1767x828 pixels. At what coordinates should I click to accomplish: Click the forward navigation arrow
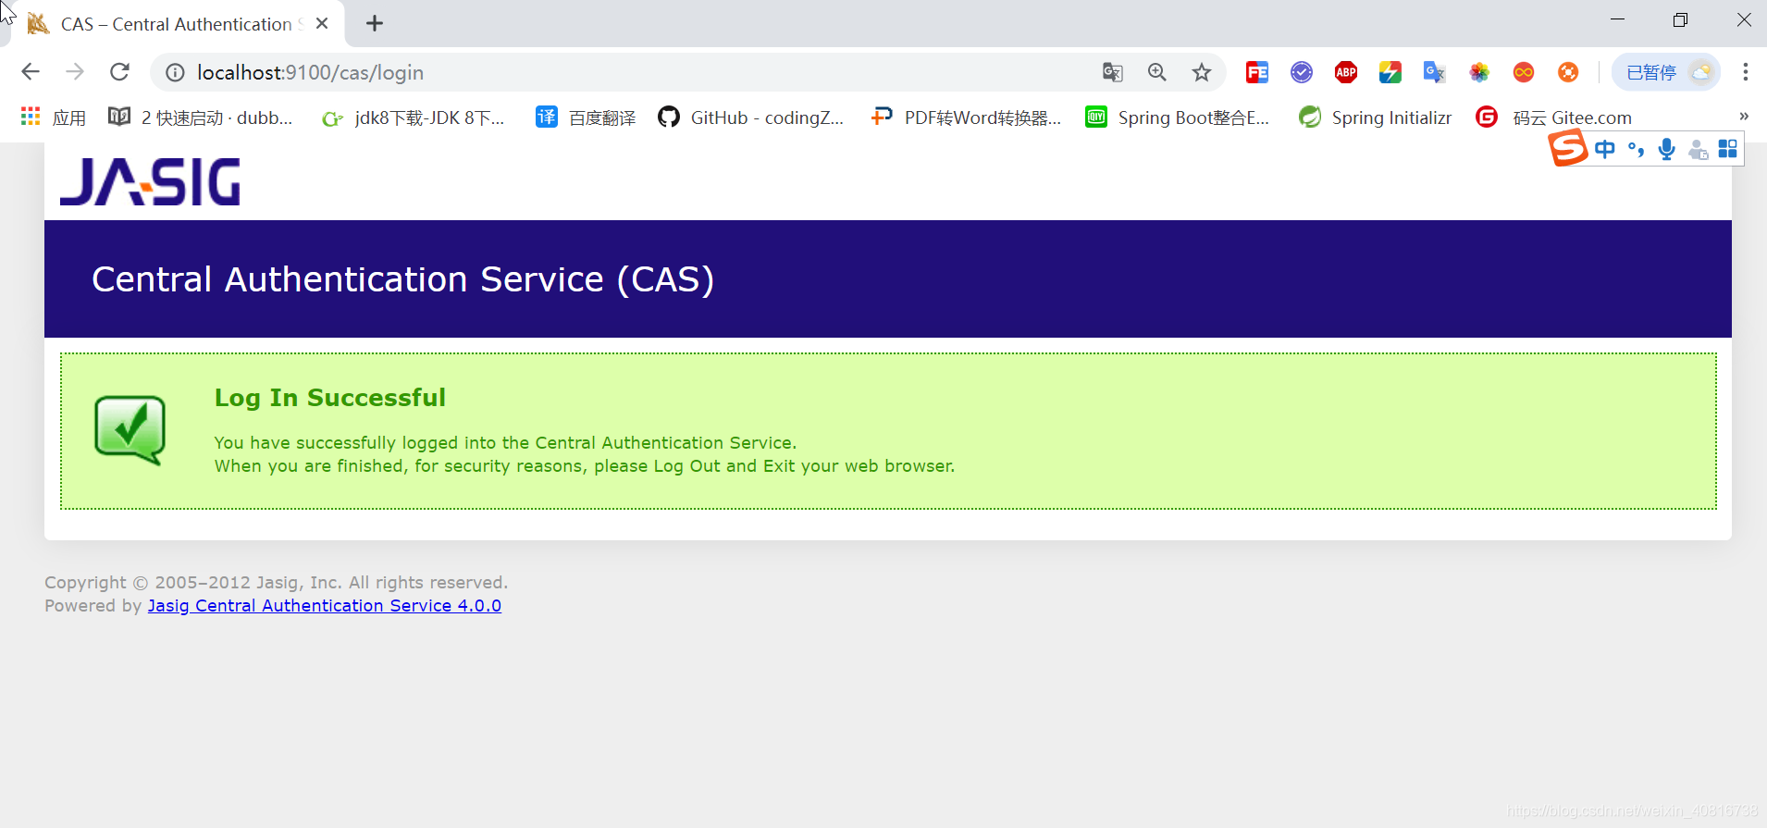coord(75,72)
